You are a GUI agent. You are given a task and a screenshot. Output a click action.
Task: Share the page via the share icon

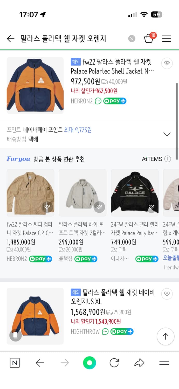point(139,363)
